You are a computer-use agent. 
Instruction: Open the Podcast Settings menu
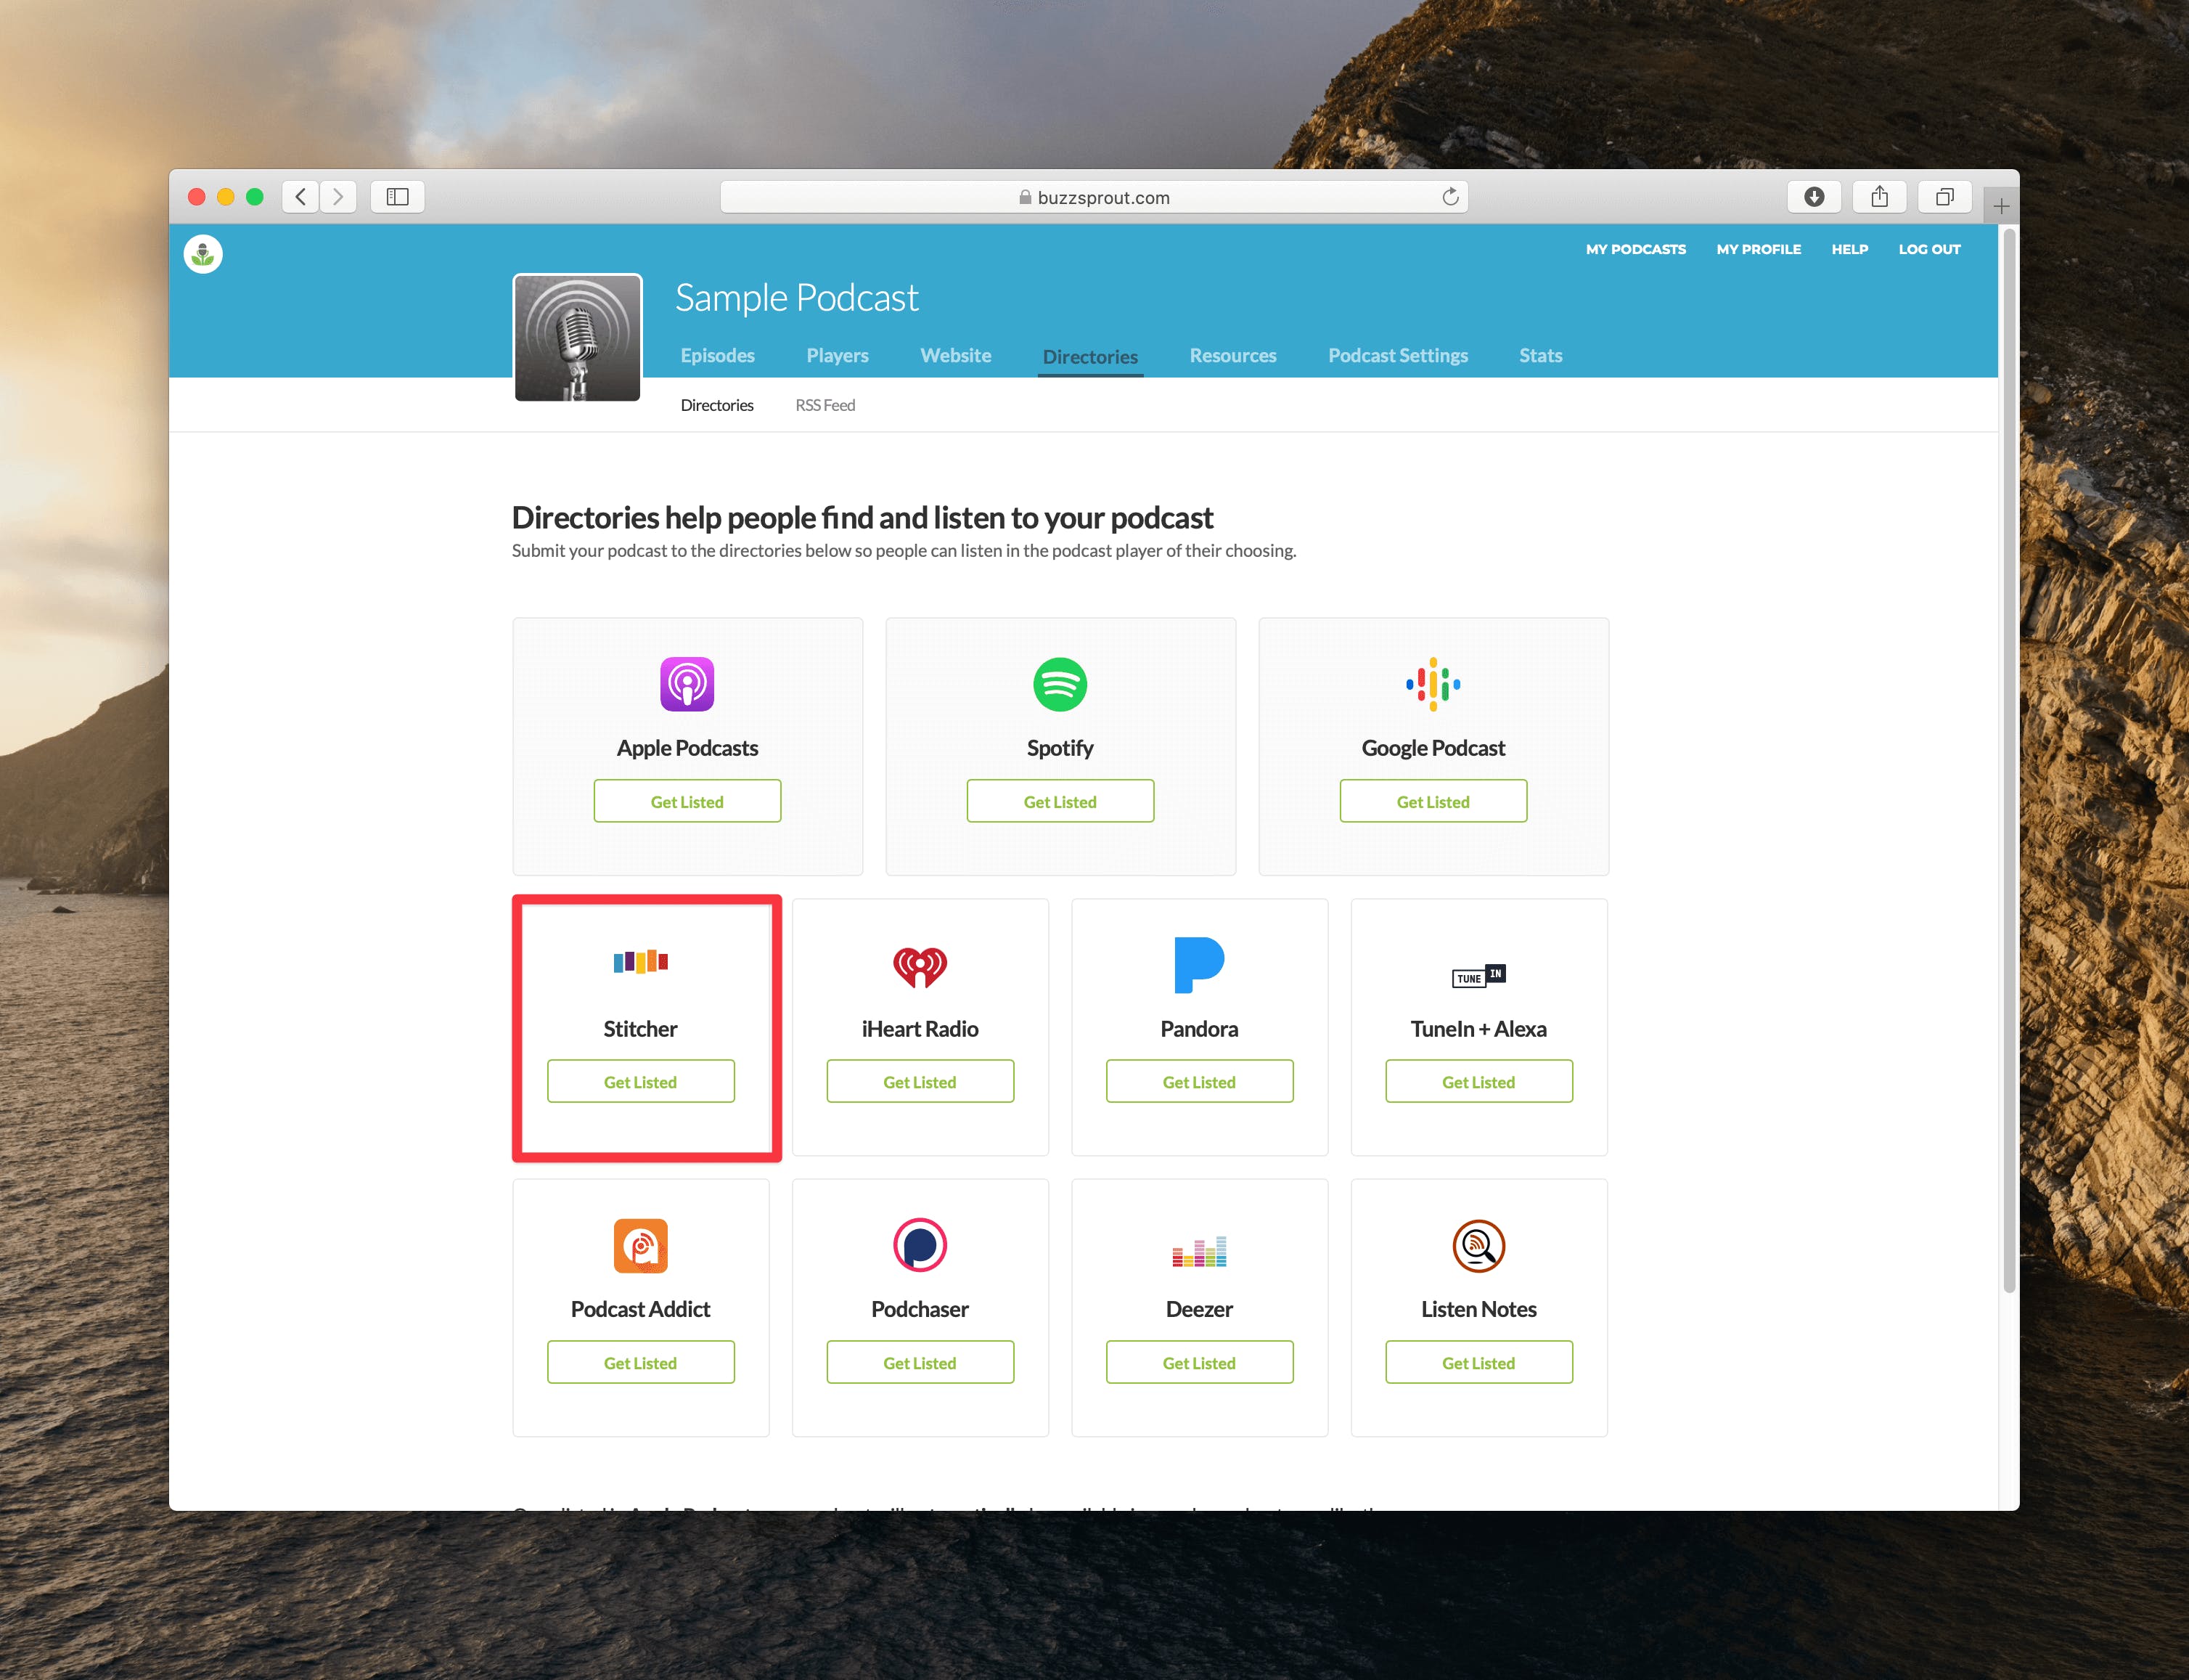1395,355
